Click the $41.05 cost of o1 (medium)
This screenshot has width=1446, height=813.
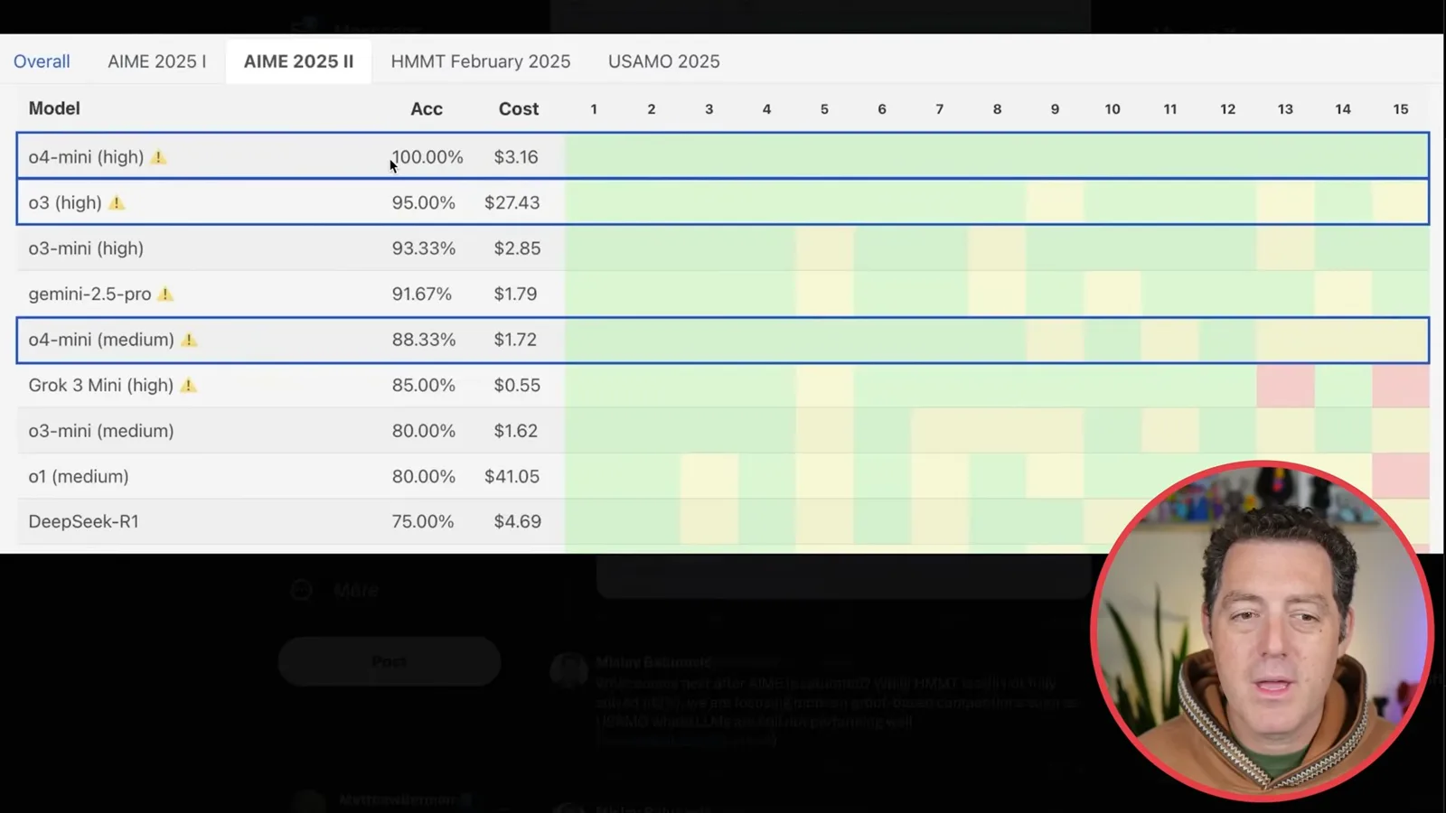[x=512, y=476]
